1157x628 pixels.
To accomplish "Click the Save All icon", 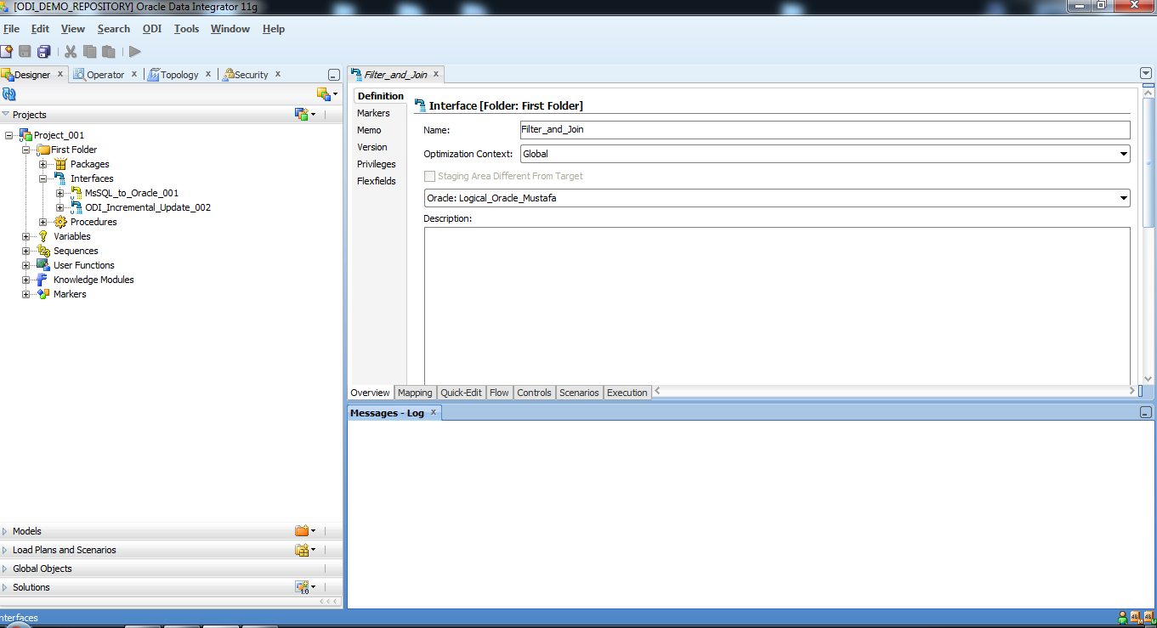I will [43, 51].
